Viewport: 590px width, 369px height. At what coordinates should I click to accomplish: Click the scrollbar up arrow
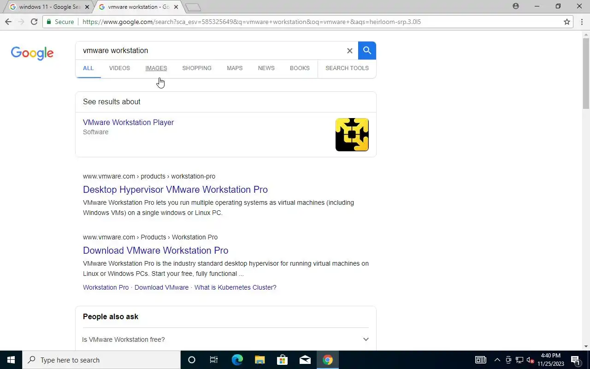click(x=586, y=34)
